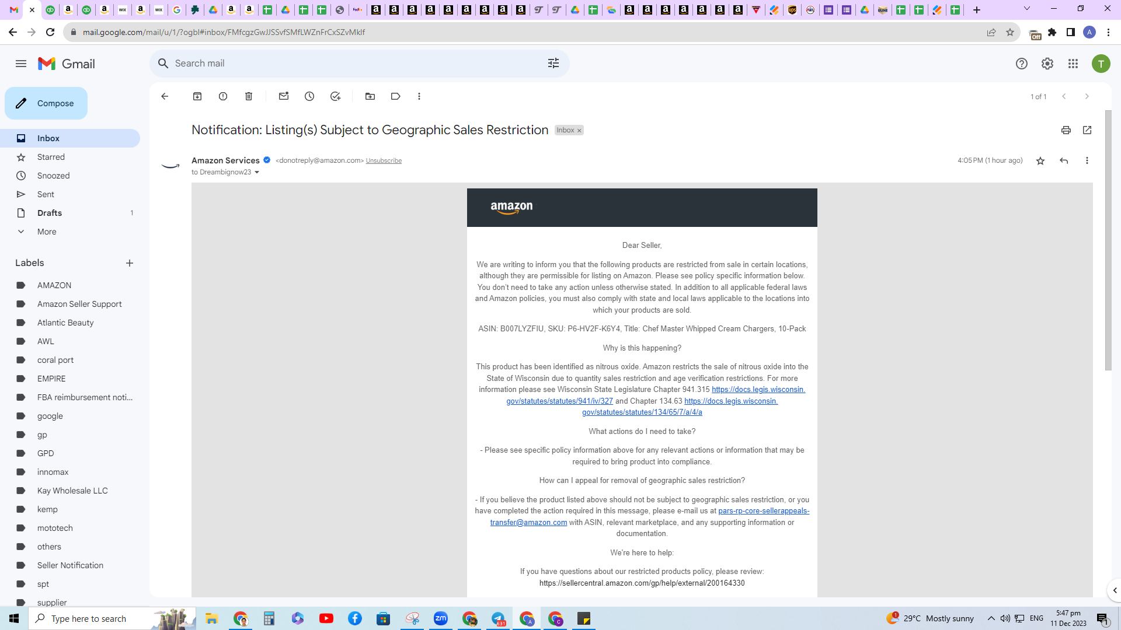1121x630 pixels.
Task: Open the Windows notification center
Action: coord(1103,618)
